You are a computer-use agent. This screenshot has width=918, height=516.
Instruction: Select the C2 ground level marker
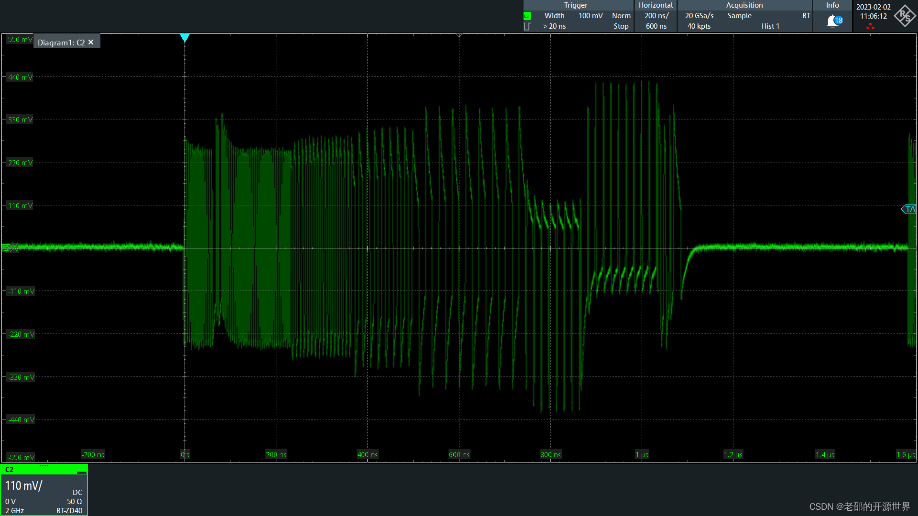(x=8, y=248)
